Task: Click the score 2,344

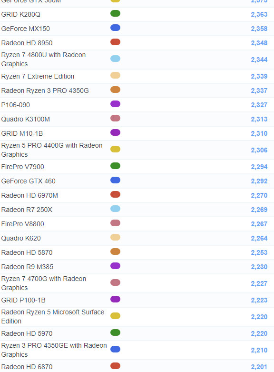Action: coord(259,60)
